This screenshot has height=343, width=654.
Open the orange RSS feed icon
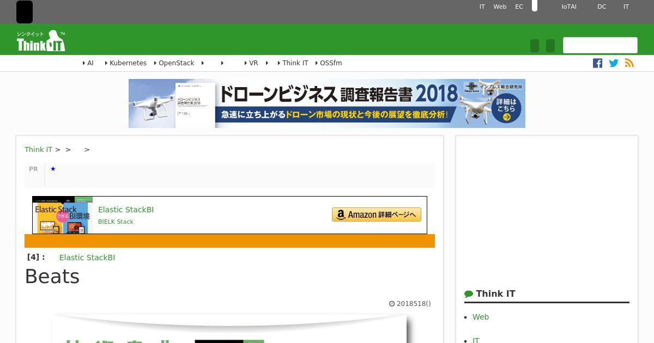629,63
